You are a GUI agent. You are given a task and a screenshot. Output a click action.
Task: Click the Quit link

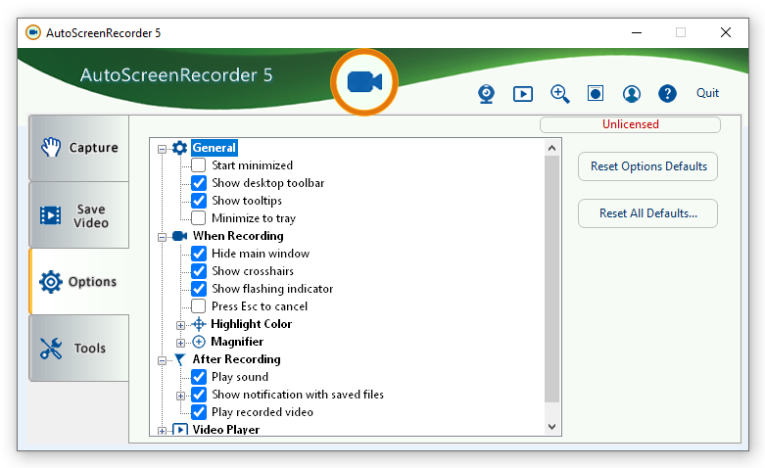tap(707, 93)
